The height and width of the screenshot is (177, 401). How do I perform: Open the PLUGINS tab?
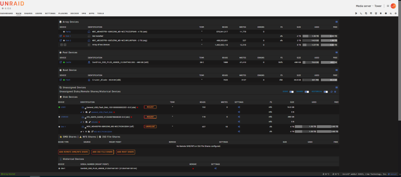63,13
